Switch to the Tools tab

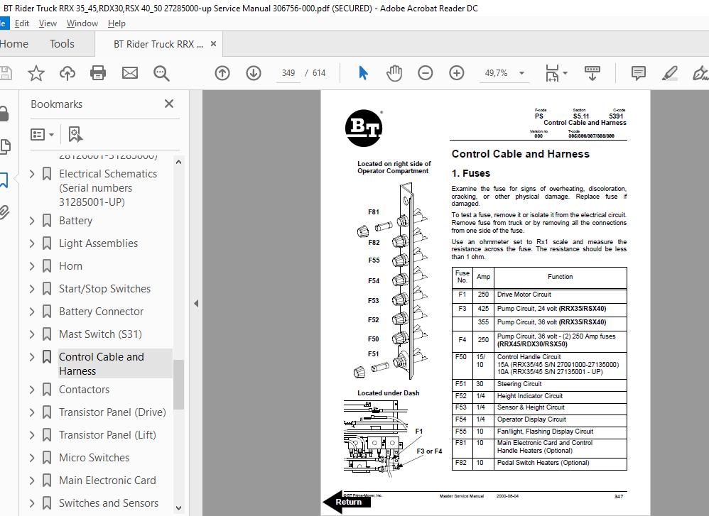[62, 44]
